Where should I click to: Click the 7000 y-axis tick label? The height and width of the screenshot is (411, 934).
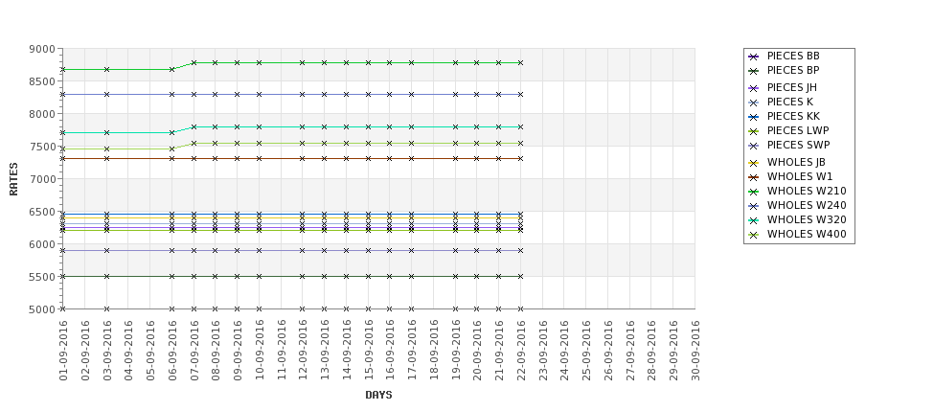tap(42, 179)
